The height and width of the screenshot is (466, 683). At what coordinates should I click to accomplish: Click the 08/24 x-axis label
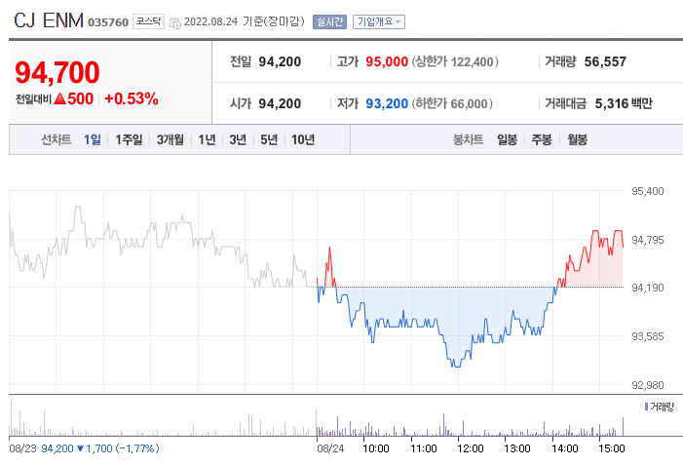click(330, 448)
